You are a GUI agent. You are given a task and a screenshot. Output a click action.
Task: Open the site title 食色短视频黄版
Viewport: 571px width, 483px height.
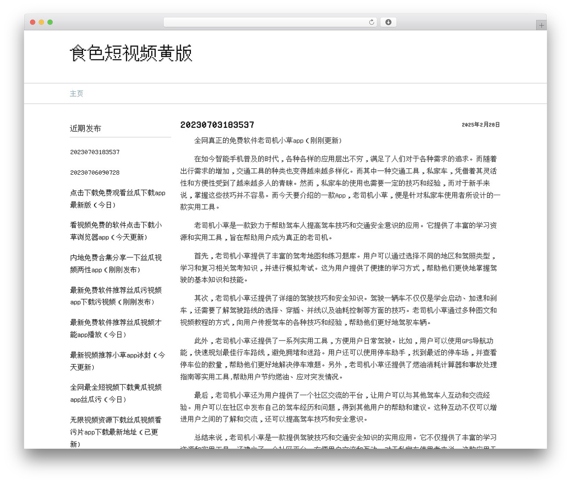131,53
